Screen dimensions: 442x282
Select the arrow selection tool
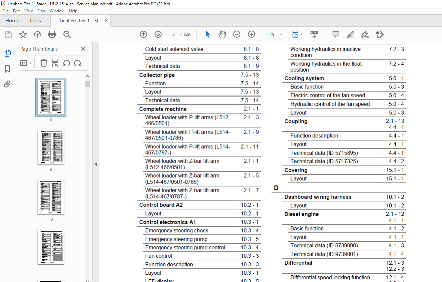click(x=208, y=34)
